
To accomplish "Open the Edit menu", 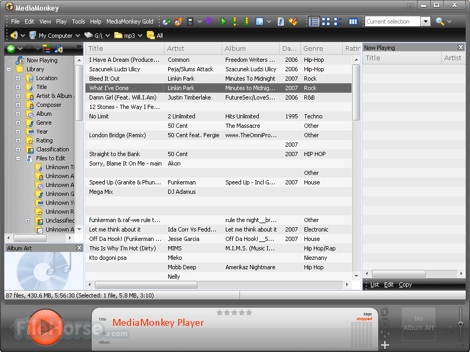I will (x=29, y=21).
